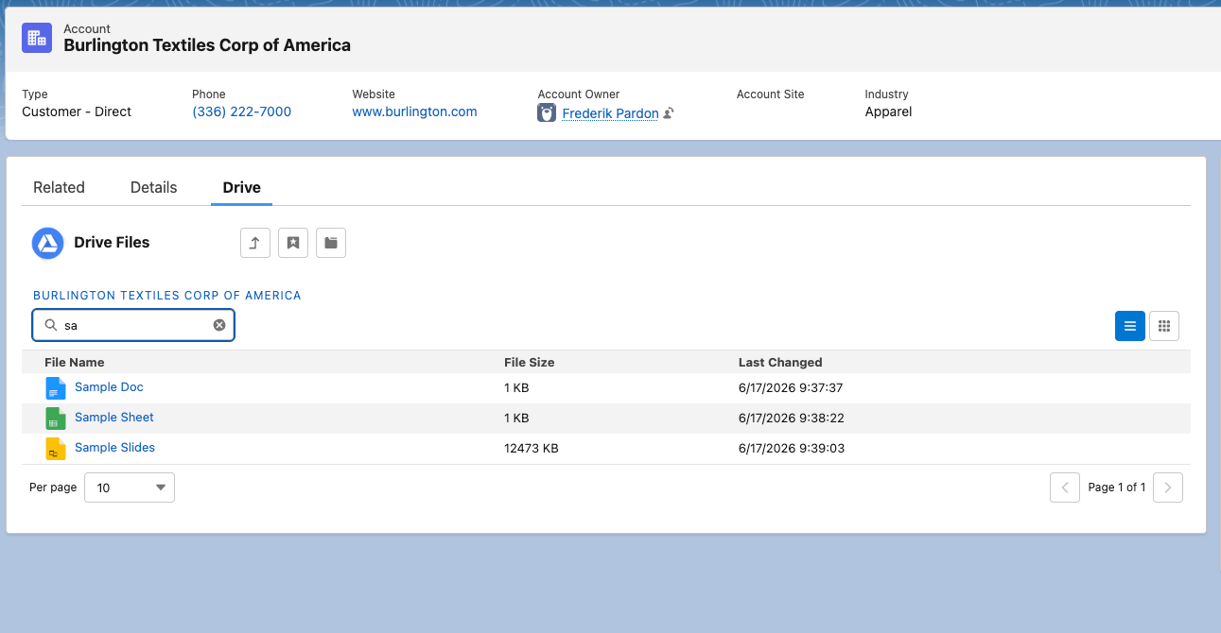Viewport: 1221px width, 633px height.
Task: Open www.burlington.com website link
Action: click(x=414, y=111)
